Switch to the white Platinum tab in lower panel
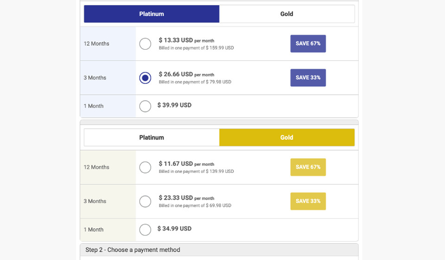445x260 pixels. pos(152,138)
